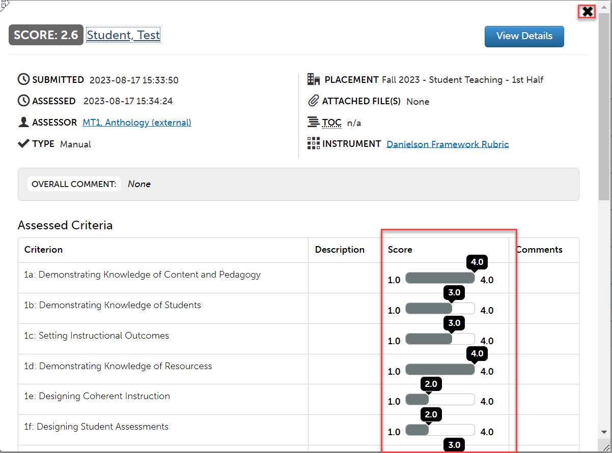Click the scrollbar up arrow
The image size is (612, 453).
point(604,6)
